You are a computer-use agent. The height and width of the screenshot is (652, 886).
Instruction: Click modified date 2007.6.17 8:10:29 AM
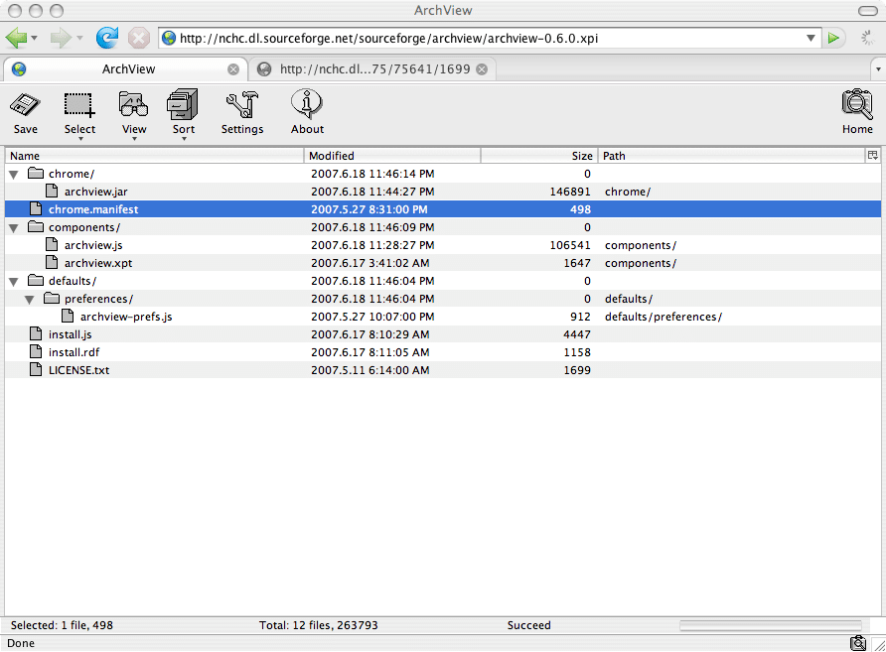(x=370, y=334)
